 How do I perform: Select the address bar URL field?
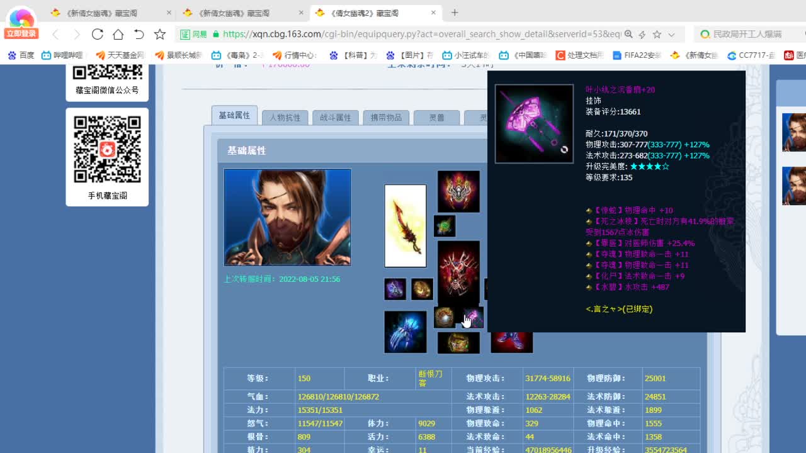click(378, 35)
